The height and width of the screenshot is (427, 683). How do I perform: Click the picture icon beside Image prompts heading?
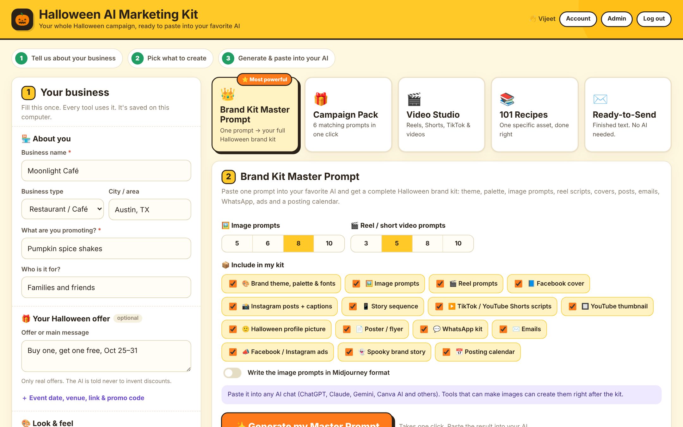(225, 226)
